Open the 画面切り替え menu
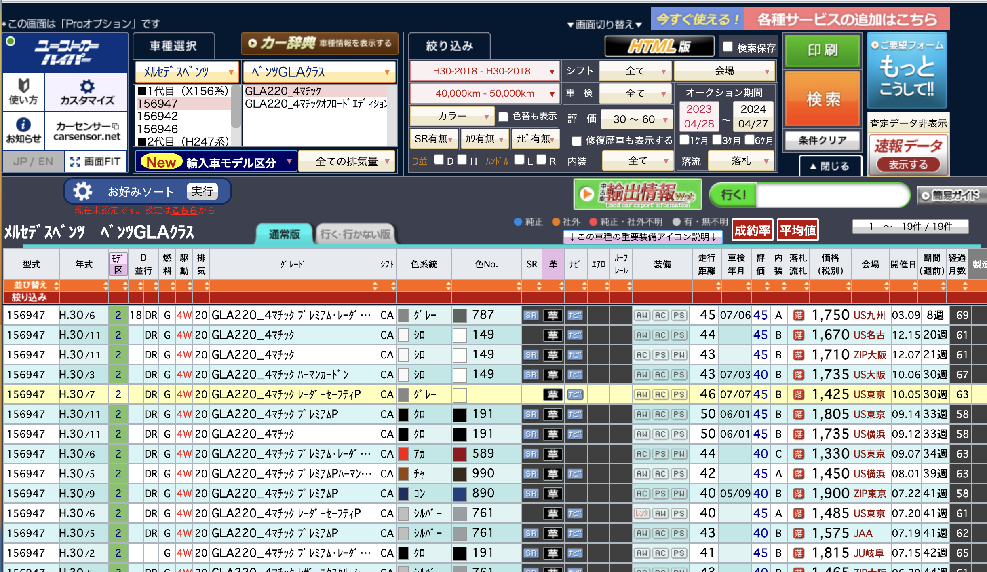 pos(605,25)
